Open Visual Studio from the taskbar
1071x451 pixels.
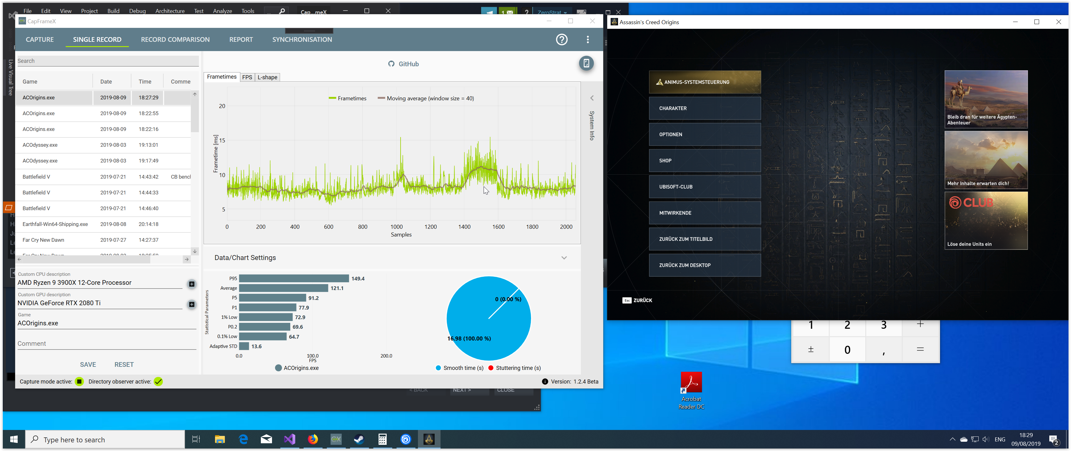[290, 439]
